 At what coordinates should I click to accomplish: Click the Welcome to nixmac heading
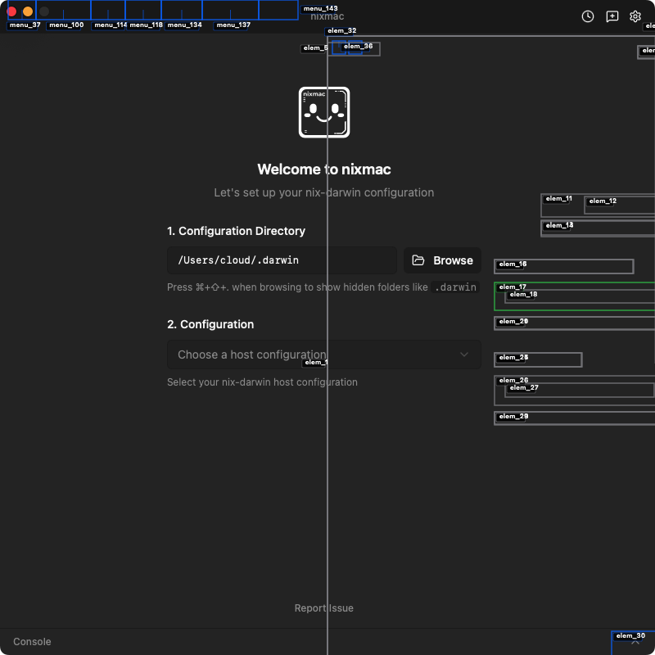point(324,169)
